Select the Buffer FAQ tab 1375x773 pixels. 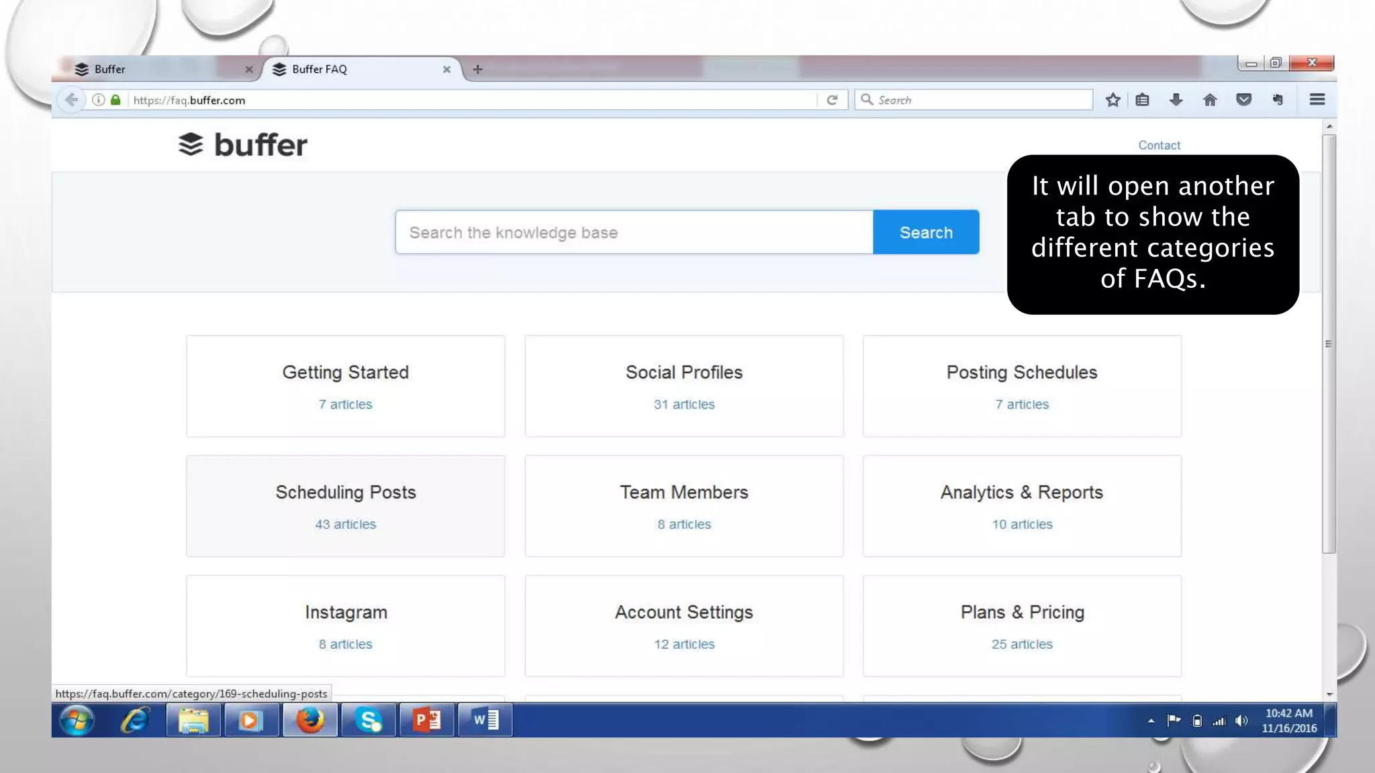click(x=363, y=69)
